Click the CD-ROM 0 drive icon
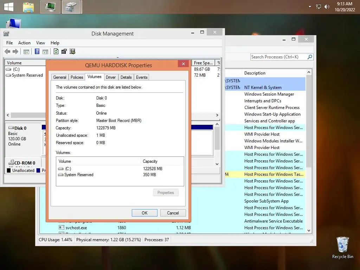This screenshot has width=360, height=270. coord(11,162)
